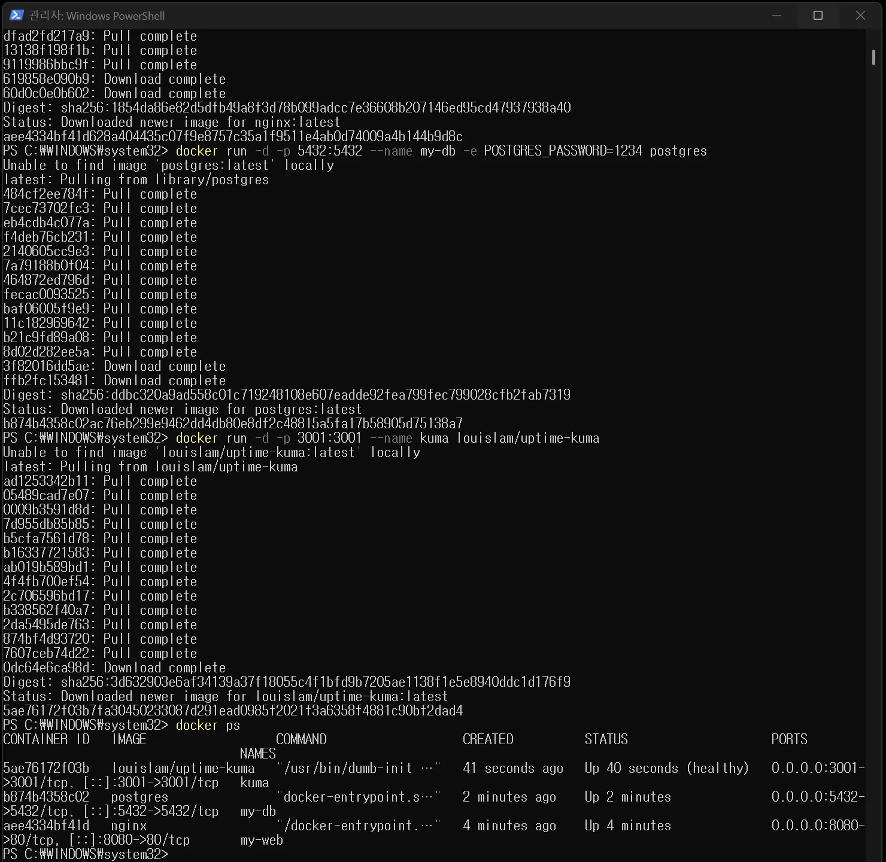
Task: Click the PowerShell icon in the title bar
Action: click(16, 15)
